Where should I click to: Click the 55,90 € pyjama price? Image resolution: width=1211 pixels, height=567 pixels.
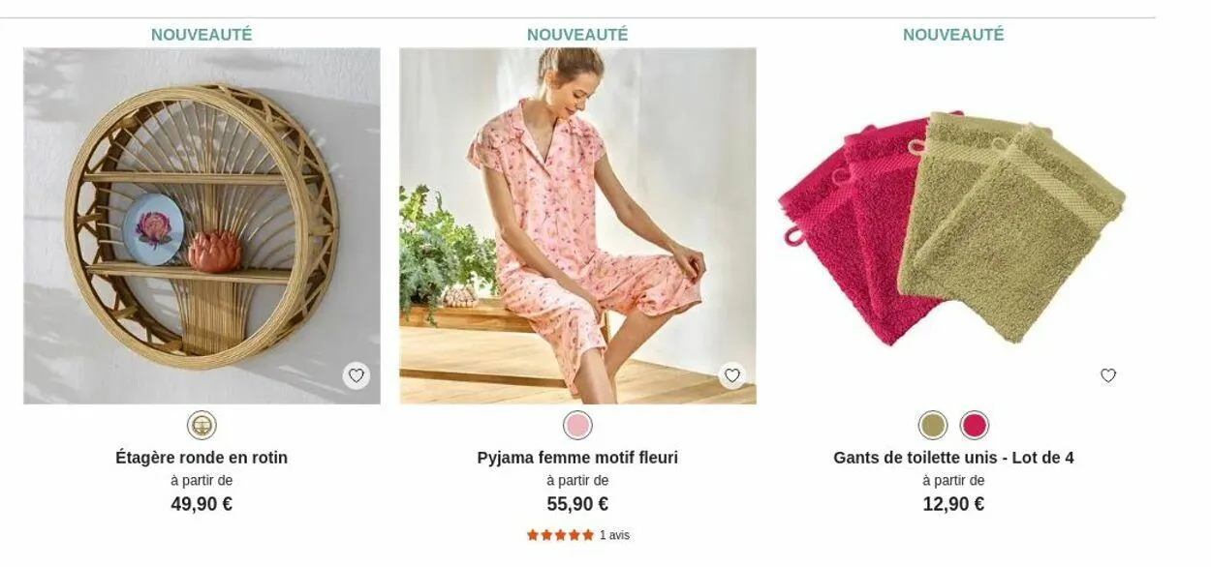(577, 504)
